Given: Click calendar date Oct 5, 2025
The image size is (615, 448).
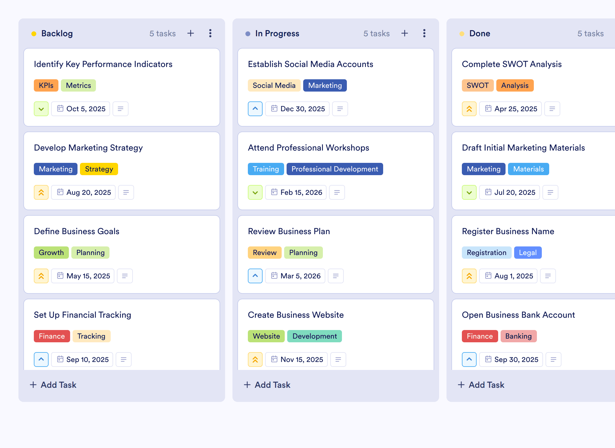Looking at the screenshot, I should click(81, 109).
